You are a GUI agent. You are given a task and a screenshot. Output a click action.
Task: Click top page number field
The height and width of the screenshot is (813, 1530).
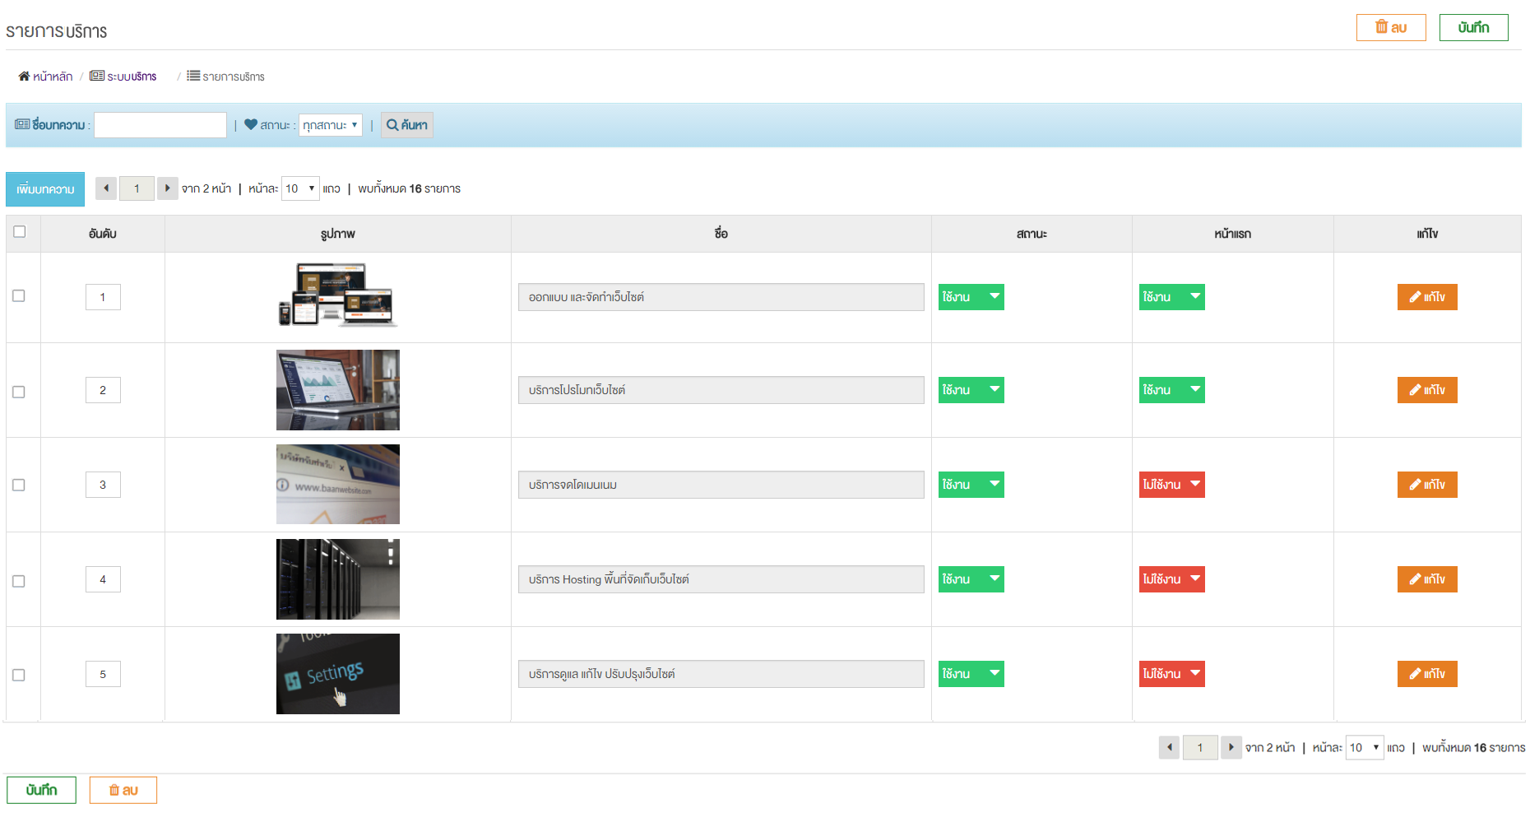[x=137, y=188]
